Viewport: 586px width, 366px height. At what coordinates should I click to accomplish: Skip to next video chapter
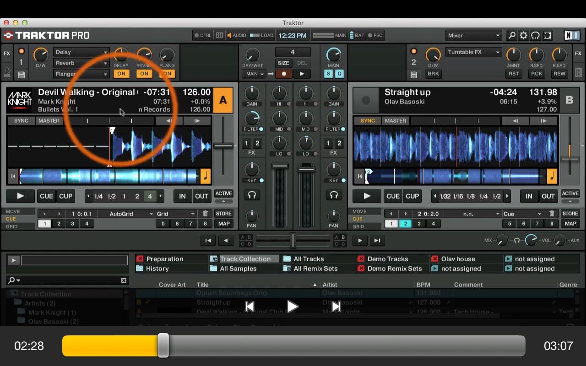point(336,307)
